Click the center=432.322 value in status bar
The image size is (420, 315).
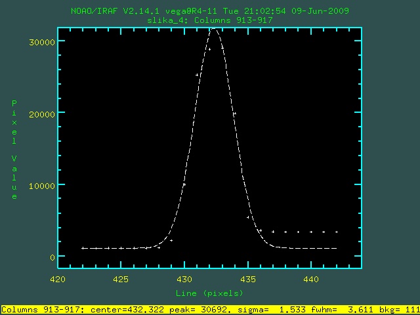127,310
